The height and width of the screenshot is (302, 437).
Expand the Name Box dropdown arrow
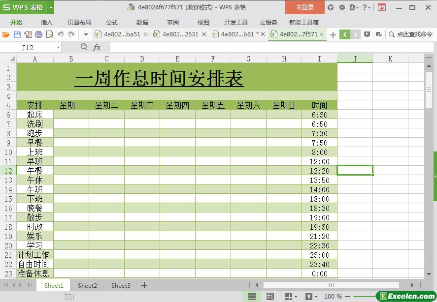tap(58, 47)
